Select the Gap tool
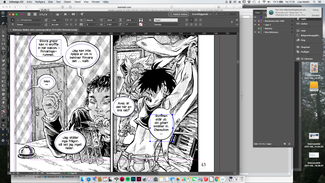This screenshot has width=325, height=183. [x=3, y=44]
